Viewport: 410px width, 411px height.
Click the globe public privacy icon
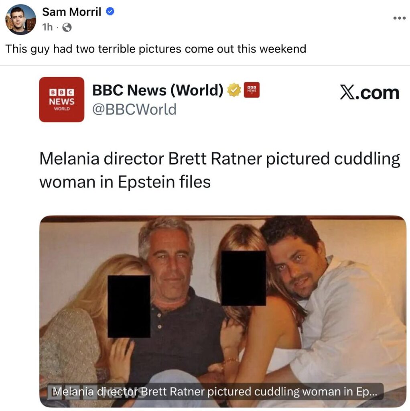click(x=67, y=27)
